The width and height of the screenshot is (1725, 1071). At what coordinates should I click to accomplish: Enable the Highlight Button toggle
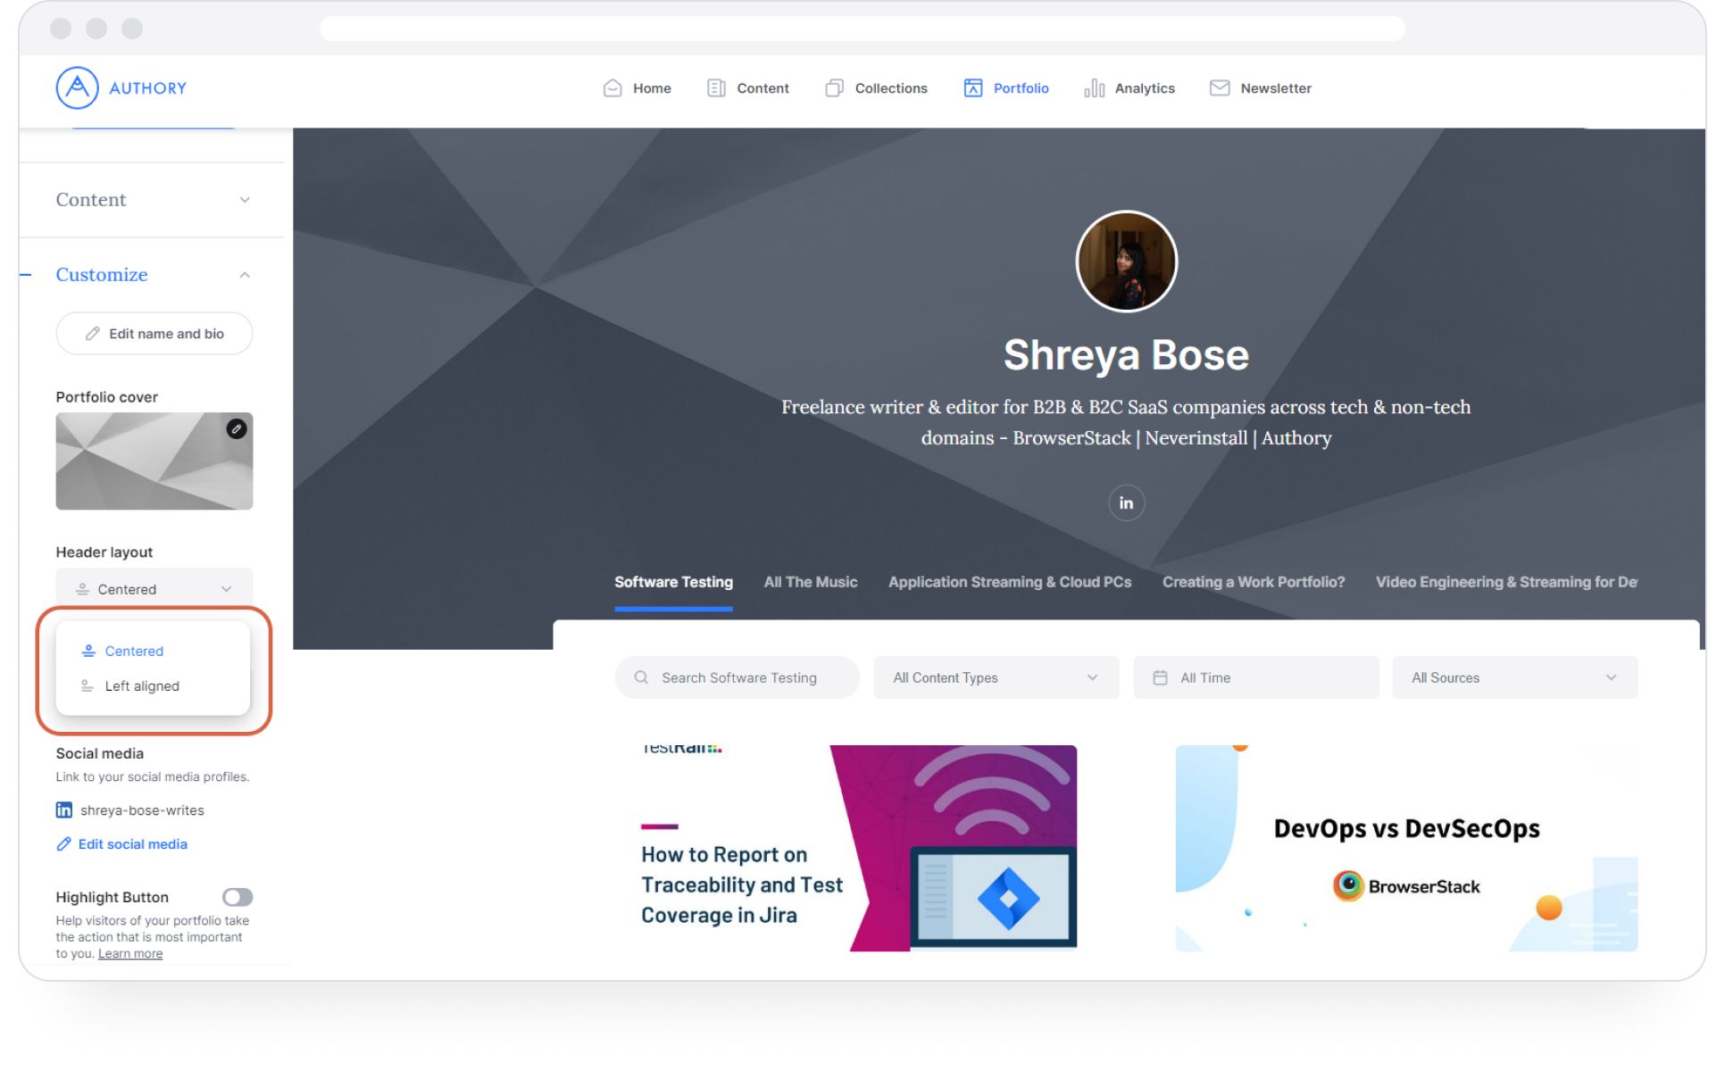(237, 897)
